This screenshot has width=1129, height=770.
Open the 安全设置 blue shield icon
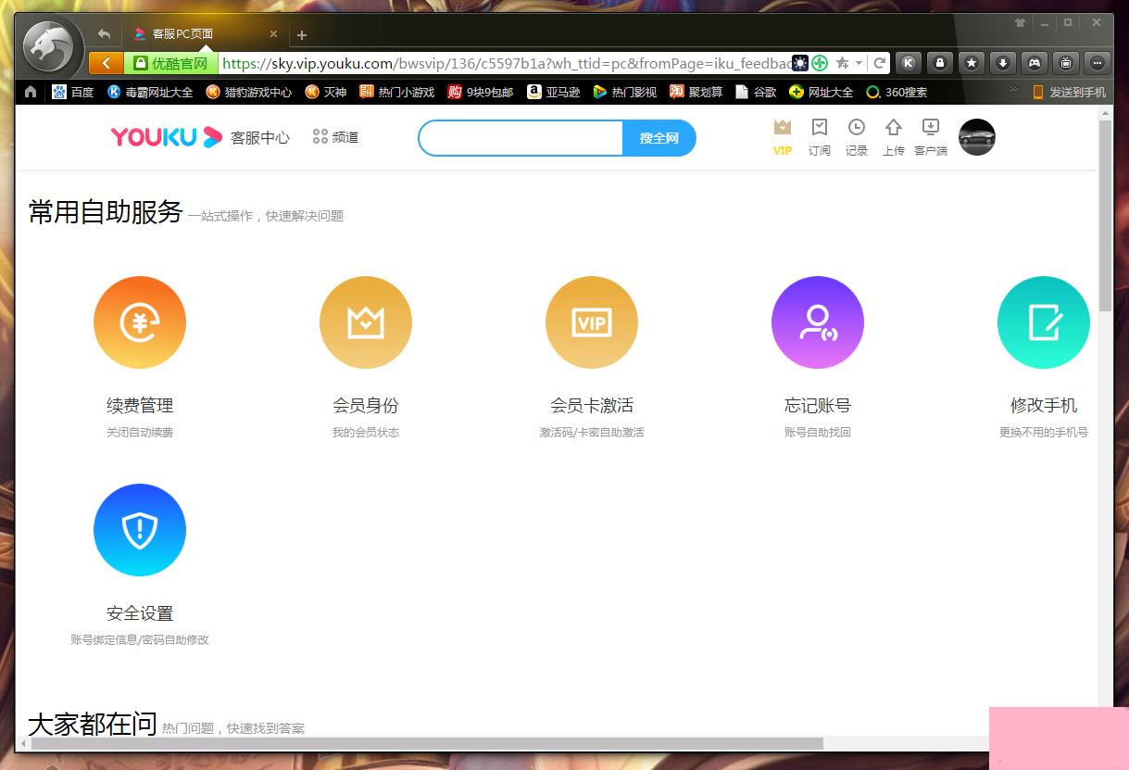[140, 530]
